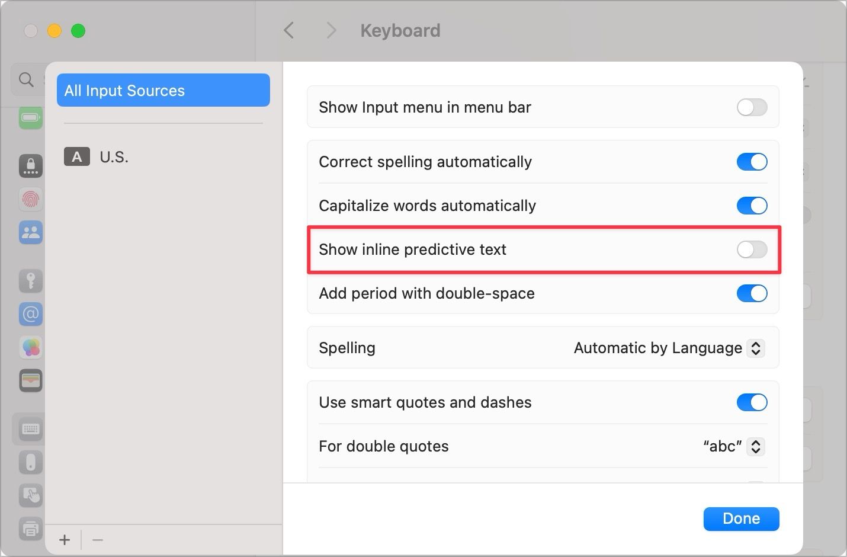
Task: Disable Correct spelling automatically
Action: pos(751,161)
